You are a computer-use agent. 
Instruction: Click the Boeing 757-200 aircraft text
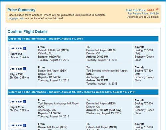click(144, 50)
